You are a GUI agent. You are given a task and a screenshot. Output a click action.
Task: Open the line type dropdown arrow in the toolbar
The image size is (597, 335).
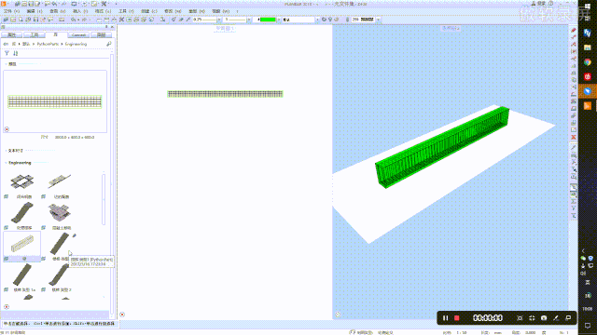tap(249, 20)
